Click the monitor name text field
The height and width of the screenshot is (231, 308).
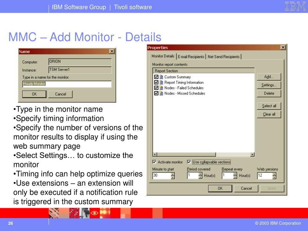pos(67,84)
